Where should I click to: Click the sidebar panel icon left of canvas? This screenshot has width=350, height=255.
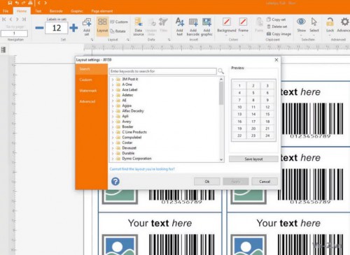coord(3,50)
